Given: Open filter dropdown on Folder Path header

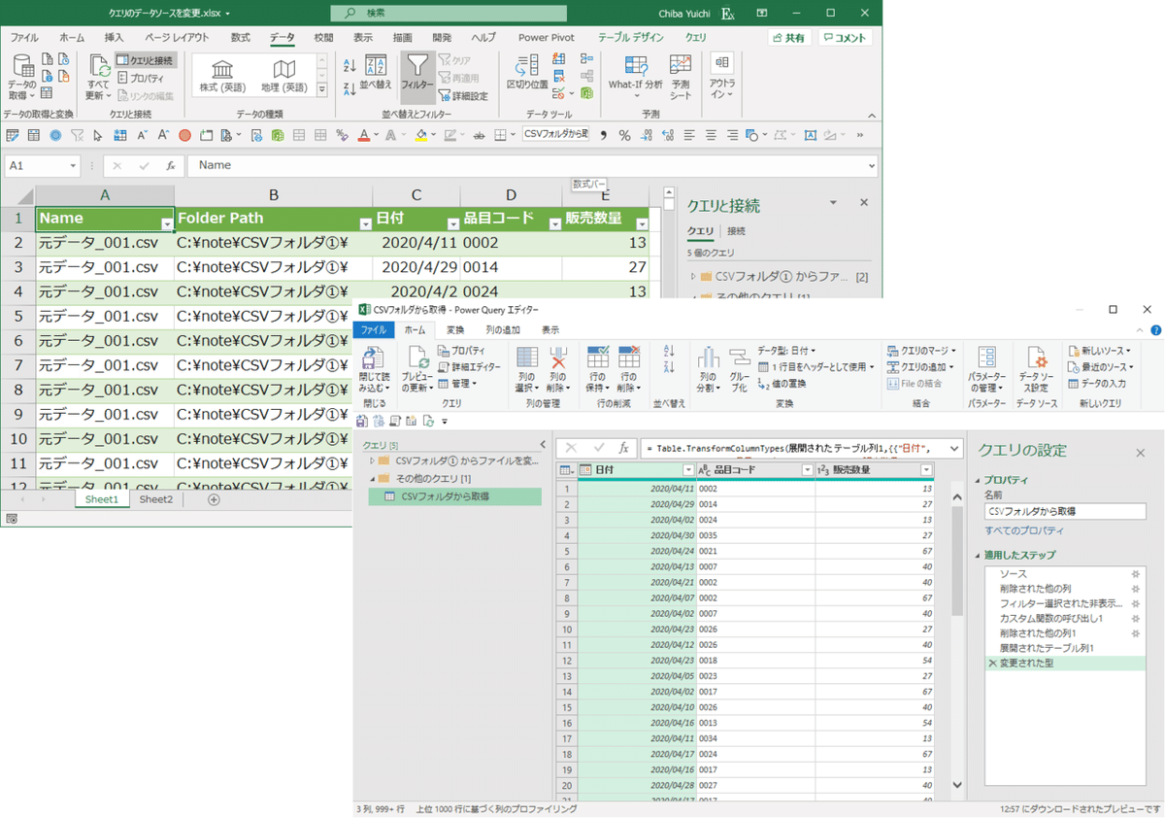Looking at the screenshot, I should [365, 223].
